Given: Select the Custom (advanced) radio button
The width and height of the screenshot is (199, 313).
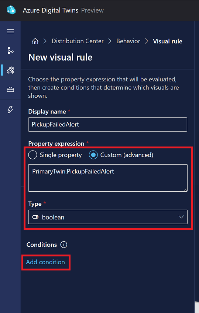Looking at the screenshot, I should point(93,155).
